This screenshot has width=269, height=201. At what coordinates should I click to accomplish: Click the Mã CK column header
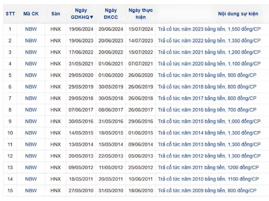(x=31, y=14)
